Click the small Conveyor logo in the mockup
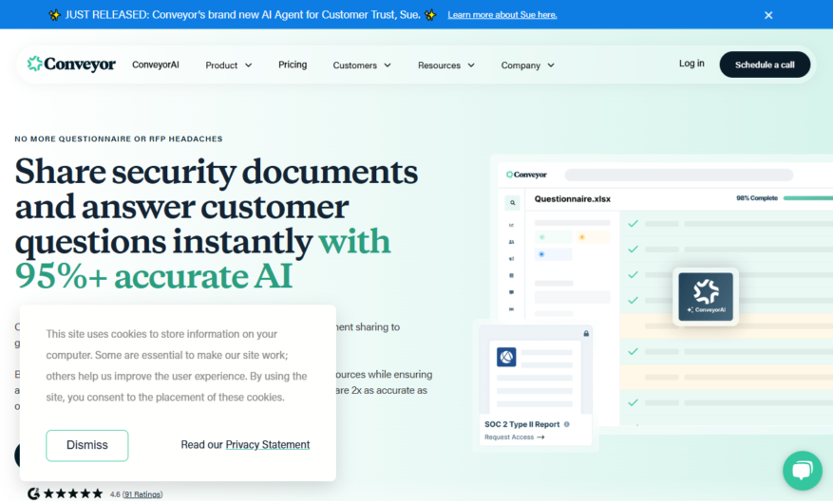 click(x=526, y=175)
